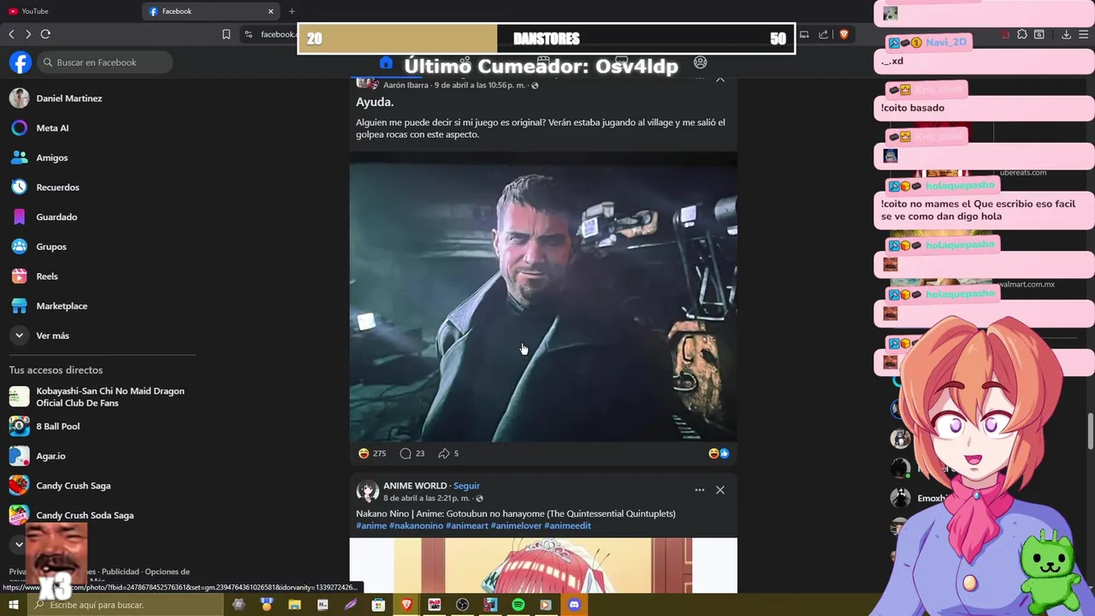Click the Navi_2D username in chat overlay
The image size is (1095, 616).
coord(945,42)
